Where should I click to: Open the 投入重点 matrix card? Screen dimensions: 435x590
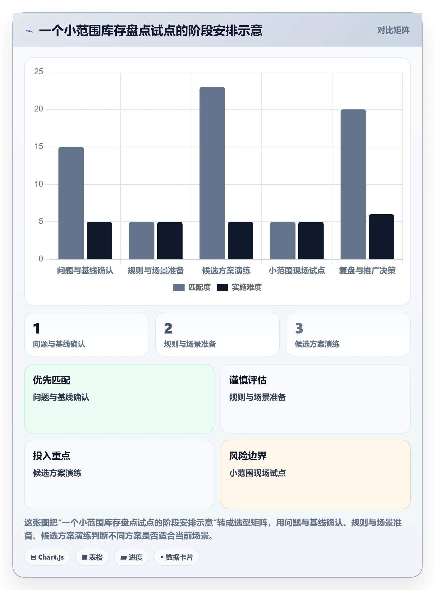point(119,474)
